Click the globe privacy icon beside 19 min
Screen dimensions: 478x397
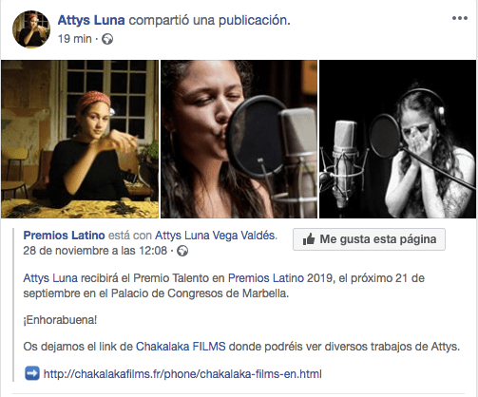pos(107,39)
